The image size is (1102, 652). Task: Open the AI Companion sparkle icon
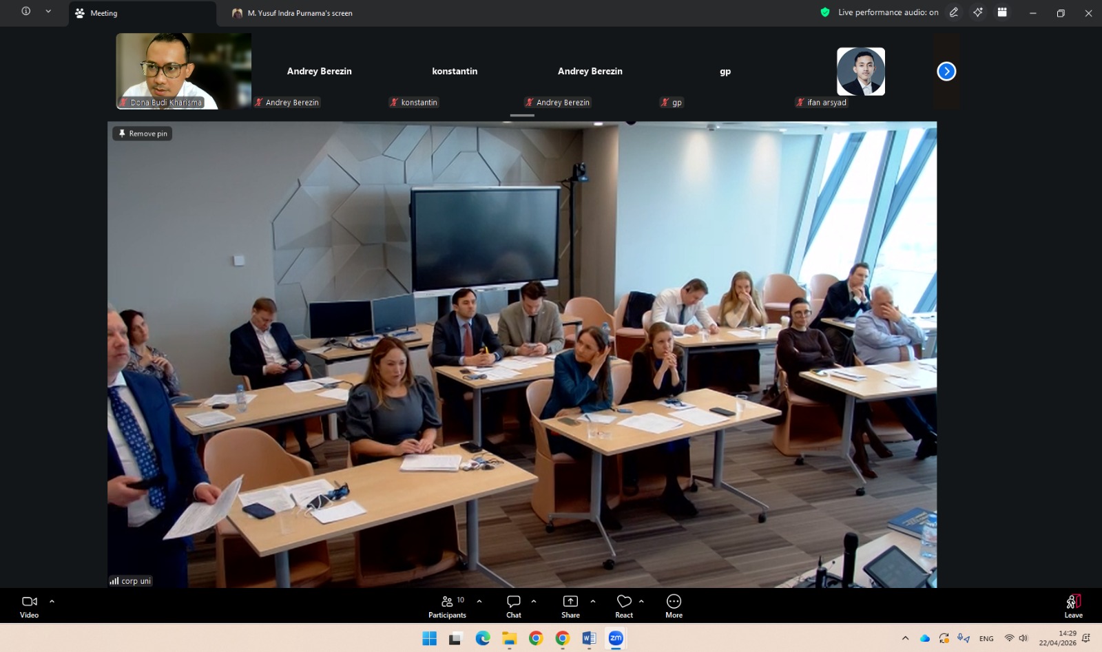(x=978, y=12)
